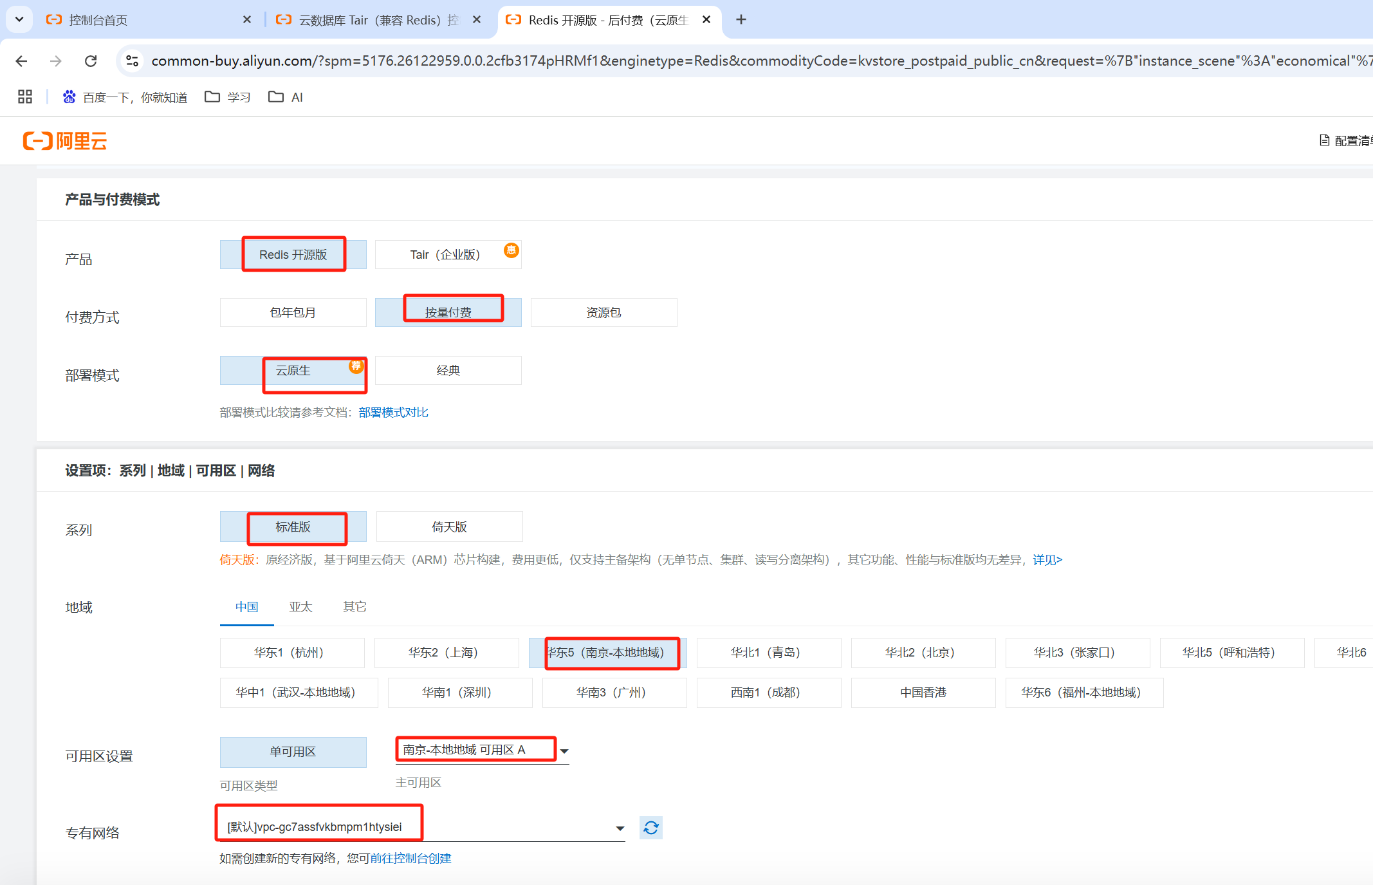1373x885 pixels.
Task: Select the 倚天版 series option
Action: tap(449, 526)
